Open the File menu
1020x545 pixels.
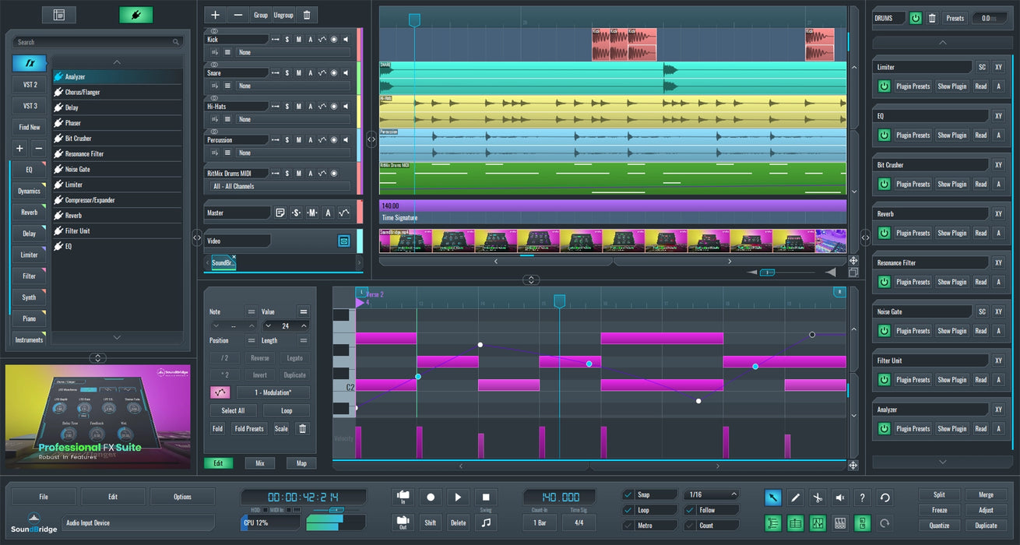44,497
